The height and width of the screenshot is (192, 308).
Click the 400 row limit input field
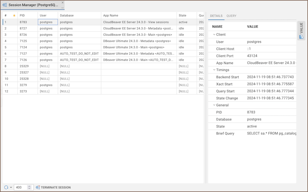tap(21, 187)
